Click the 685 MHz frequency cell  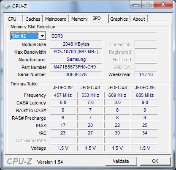(145, 95)
